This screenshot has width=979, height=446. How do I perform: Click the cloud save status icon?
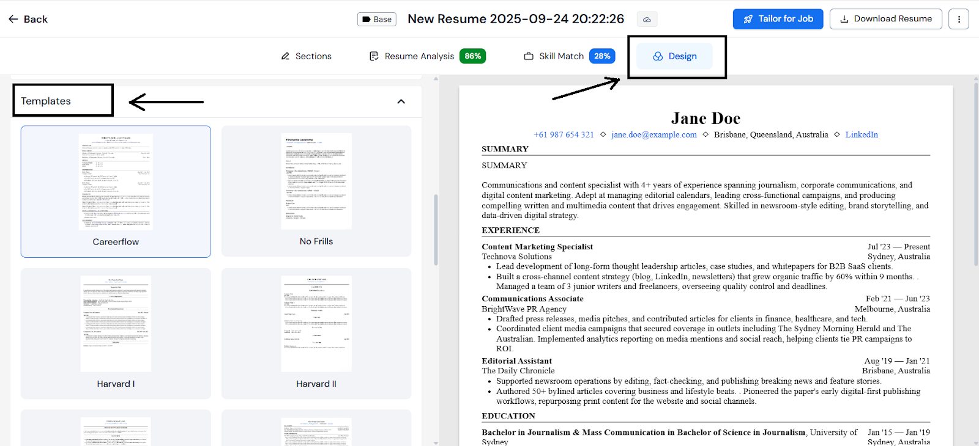647,20
